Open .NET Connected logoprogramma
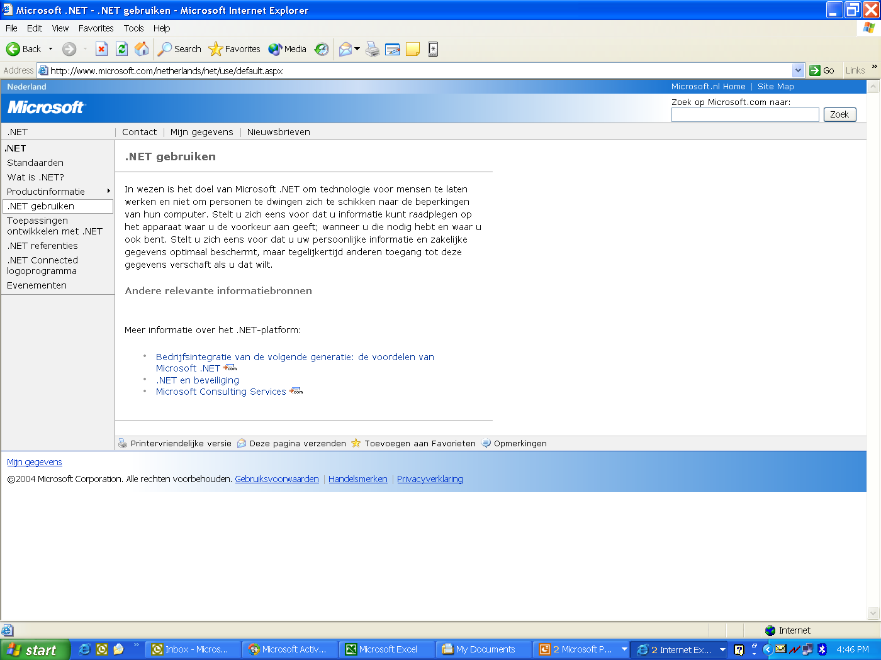 click(42, 265)
